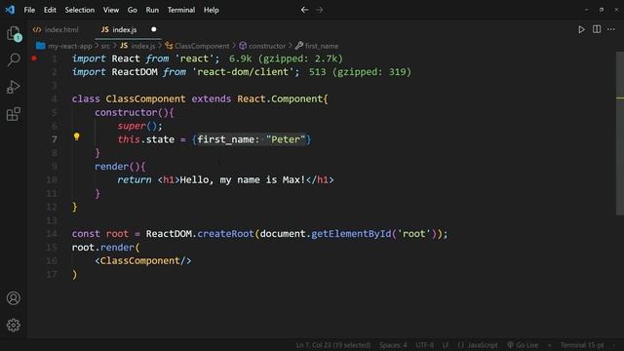The image size is (624, 351).
Task: Click the editor vertical scrollbar
Action: (620, 134)
